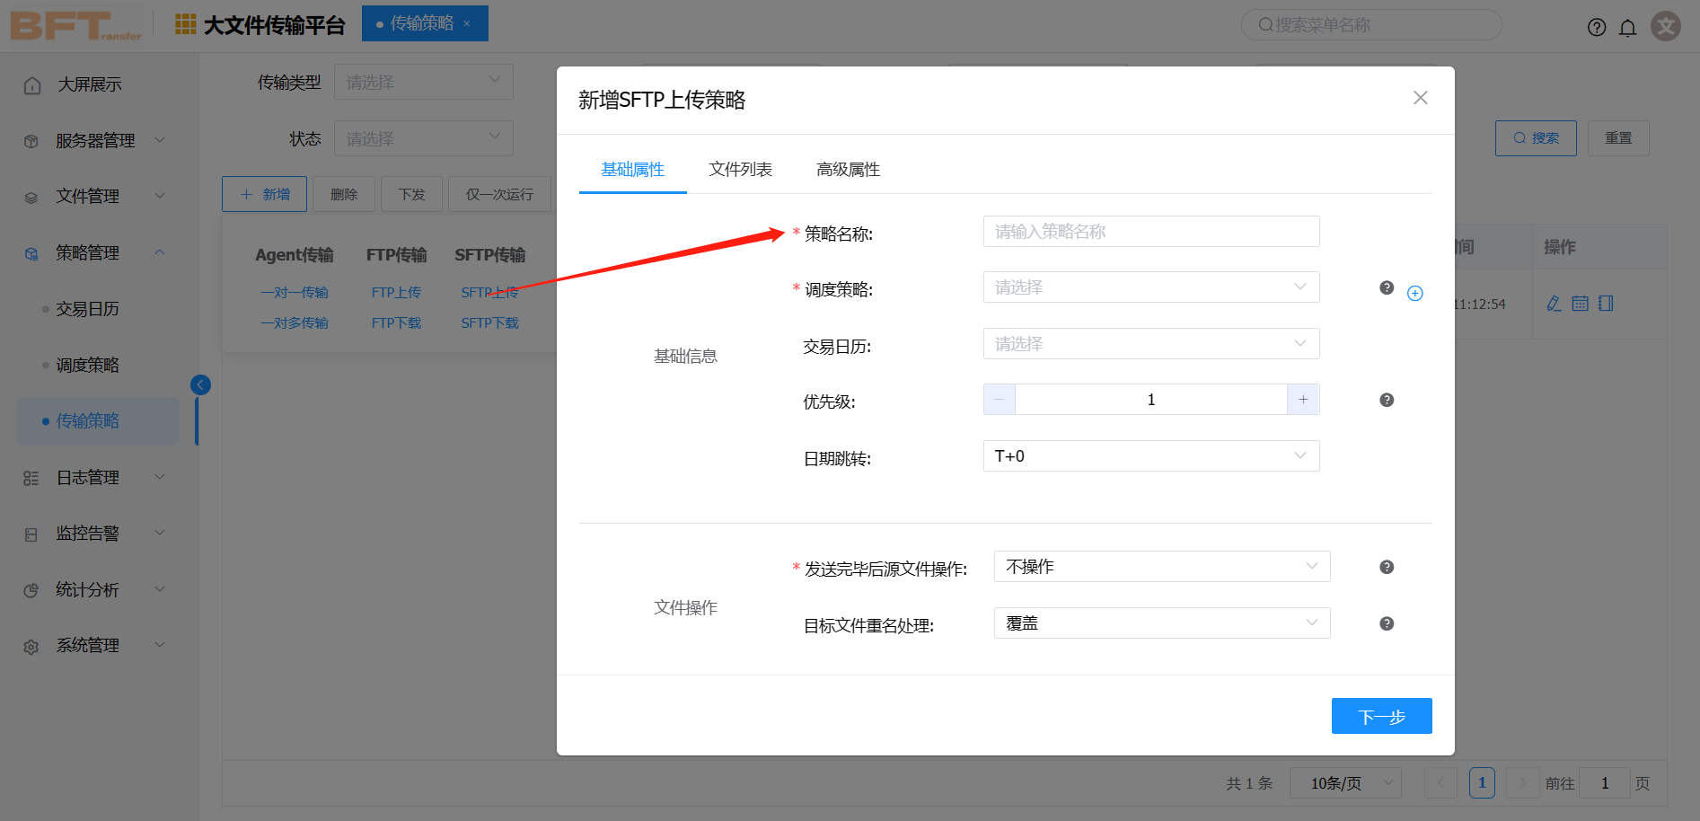
Task: Click help icon beside 目标文件重名处理
Action: point(1387,624)
